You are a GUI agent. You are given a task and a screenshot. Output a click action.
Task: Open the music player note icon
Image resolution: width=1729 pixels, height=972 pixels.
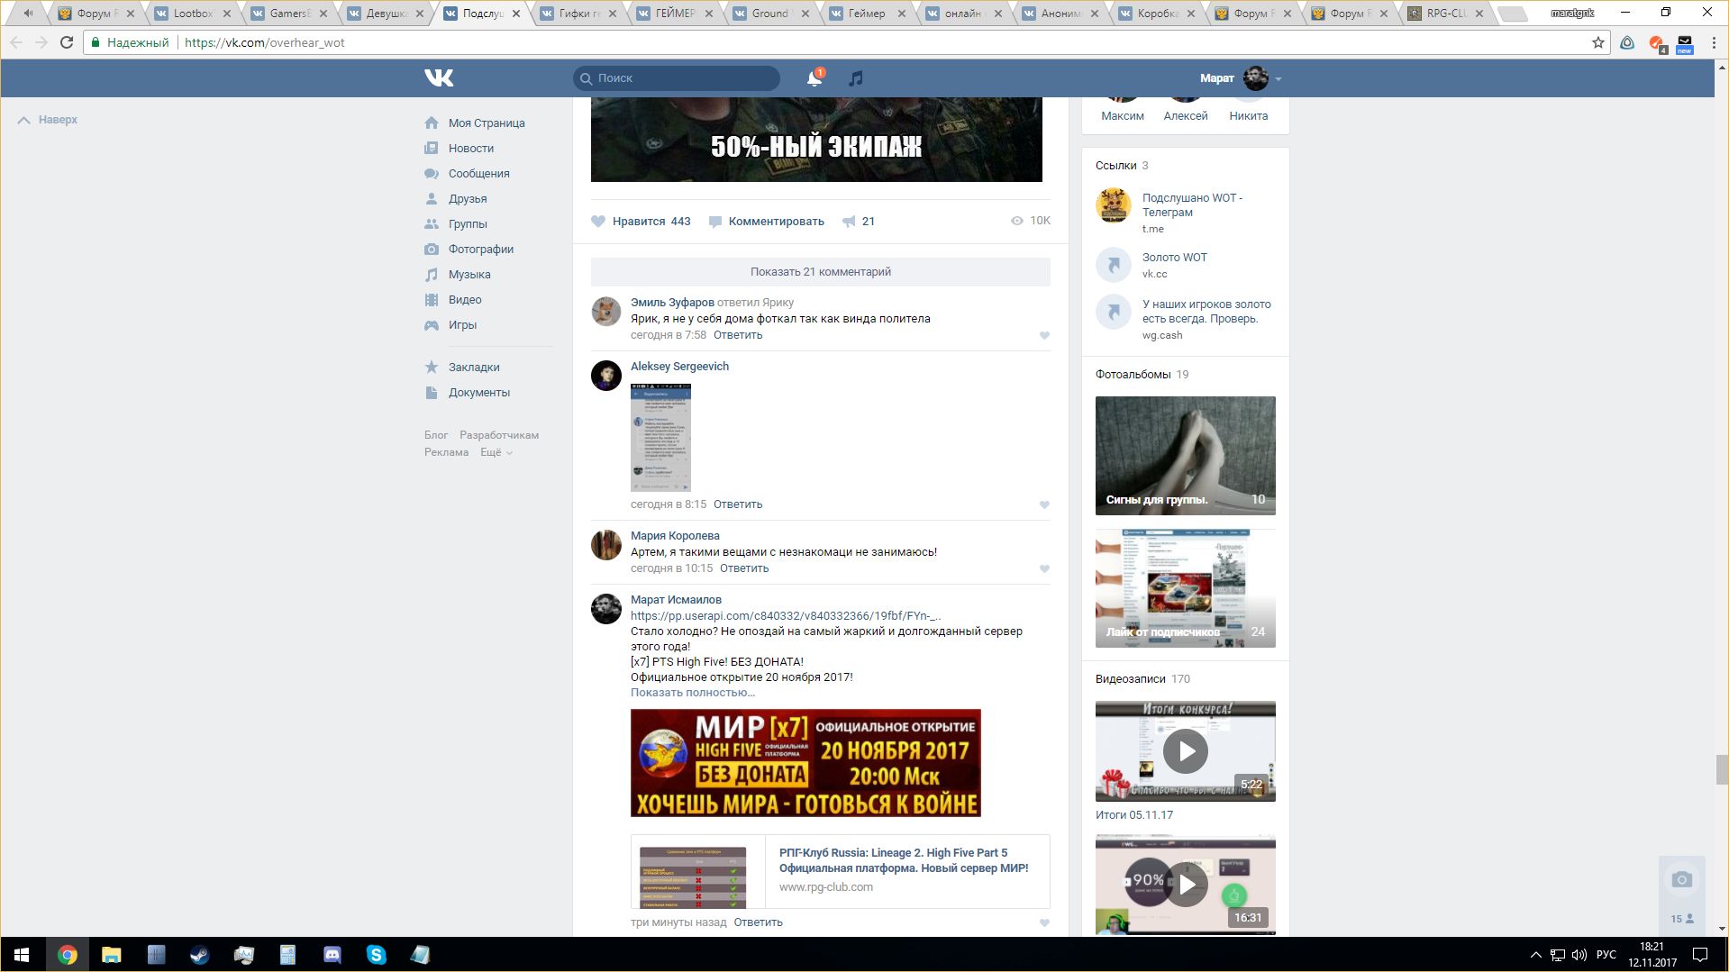[856, 78]
